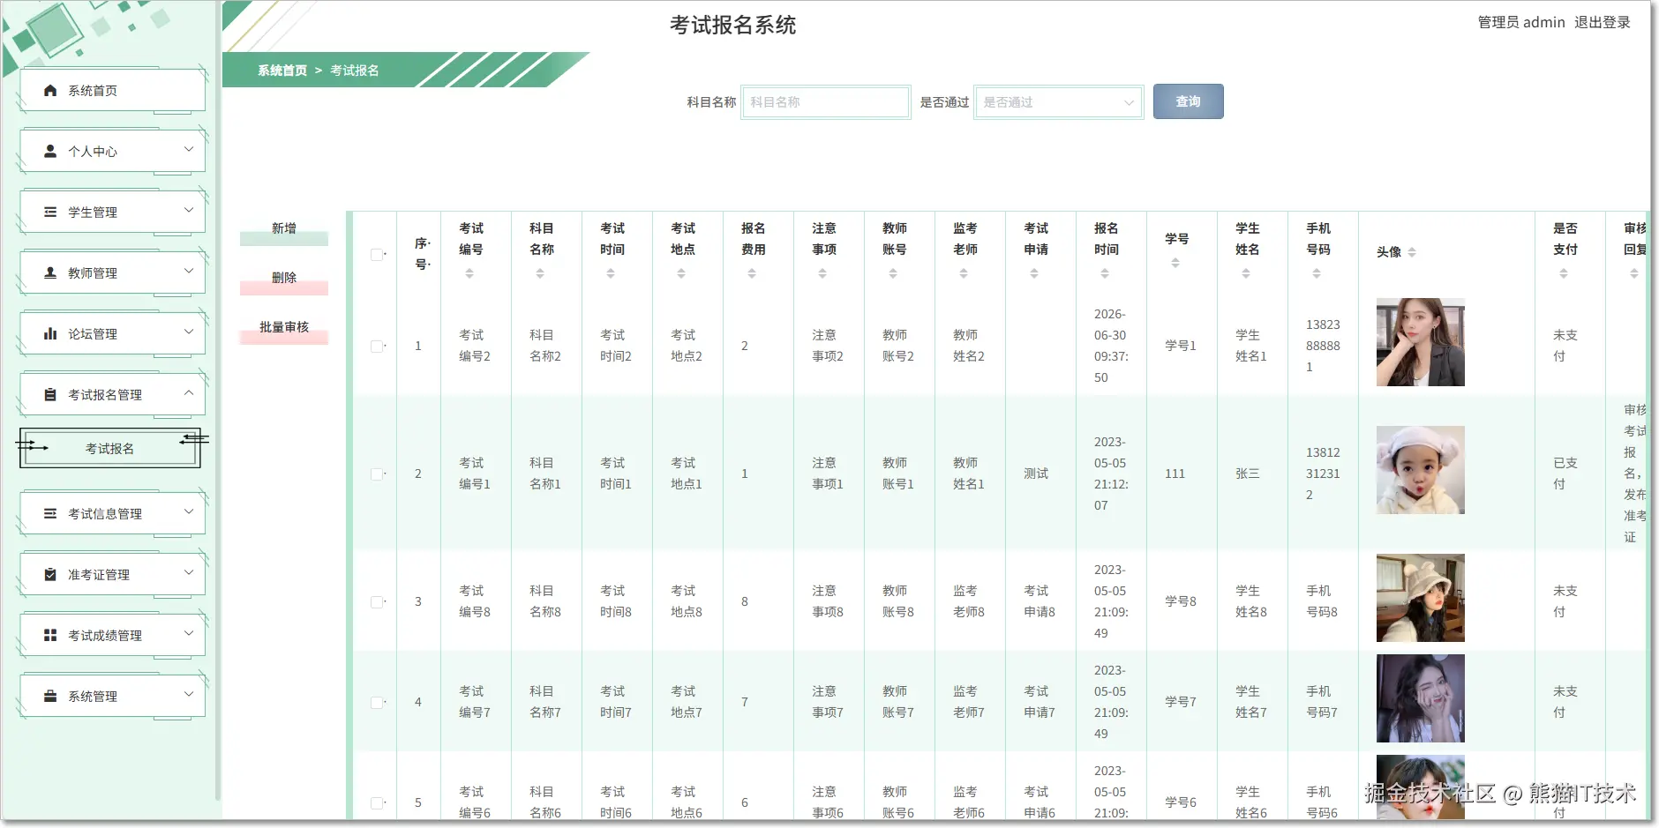1659x828 pixels.
Task: Click the home icon beside 系统首页
Action: 50,90
